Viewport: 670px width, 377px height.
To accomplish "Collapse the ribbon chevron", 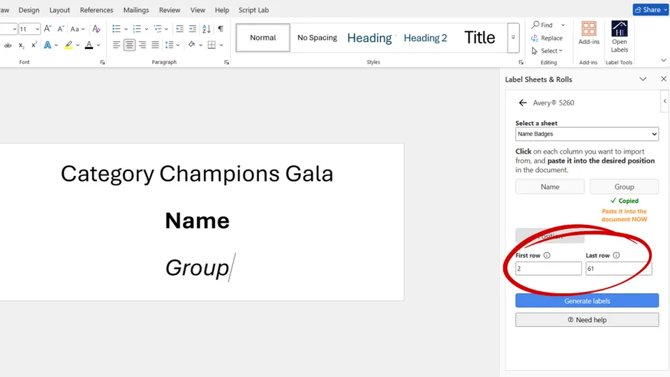I will pyautogui.click(x=663, y=60).
